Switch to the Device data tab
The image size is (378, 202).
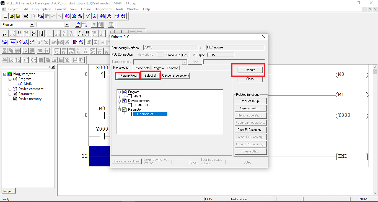141,68
